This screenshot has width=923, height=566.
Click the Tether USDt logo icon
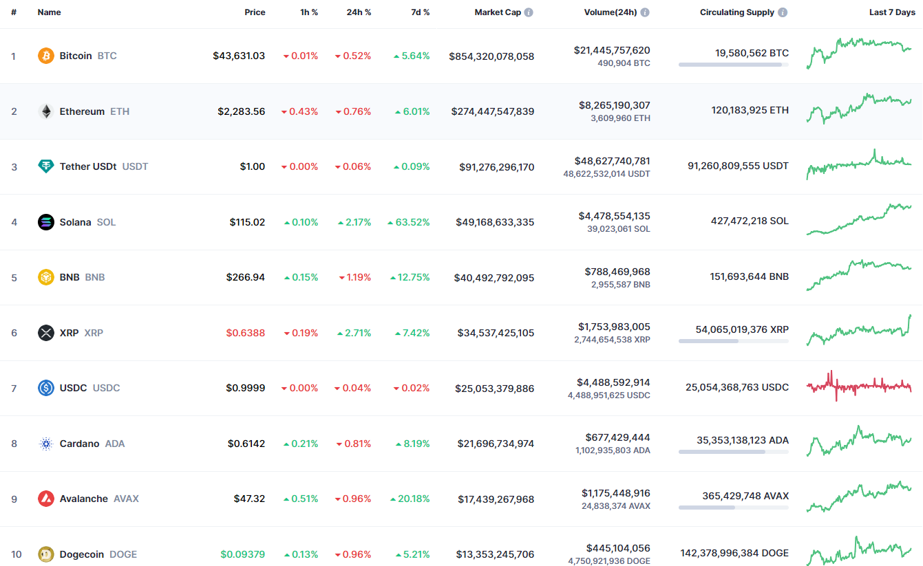coord(45,166)
